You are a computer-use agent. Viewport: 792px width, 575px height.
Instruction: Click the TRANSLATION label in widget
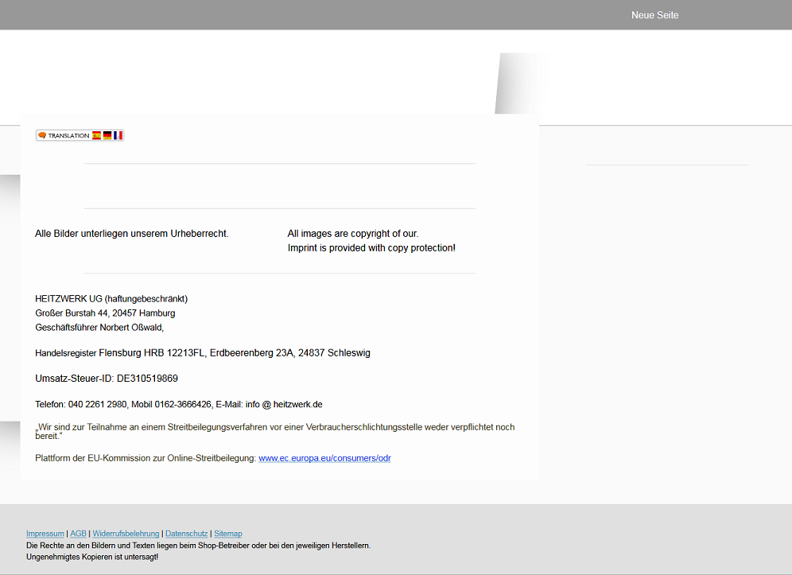click(x=68, y=136)
